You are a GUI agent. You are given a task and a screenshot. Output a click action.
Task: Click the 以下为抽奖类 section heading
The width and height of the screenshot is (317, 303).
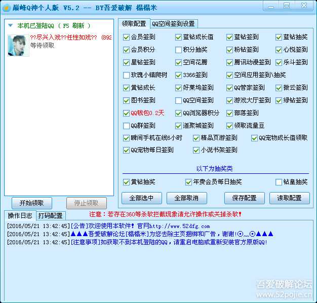(x=215, y=169)
